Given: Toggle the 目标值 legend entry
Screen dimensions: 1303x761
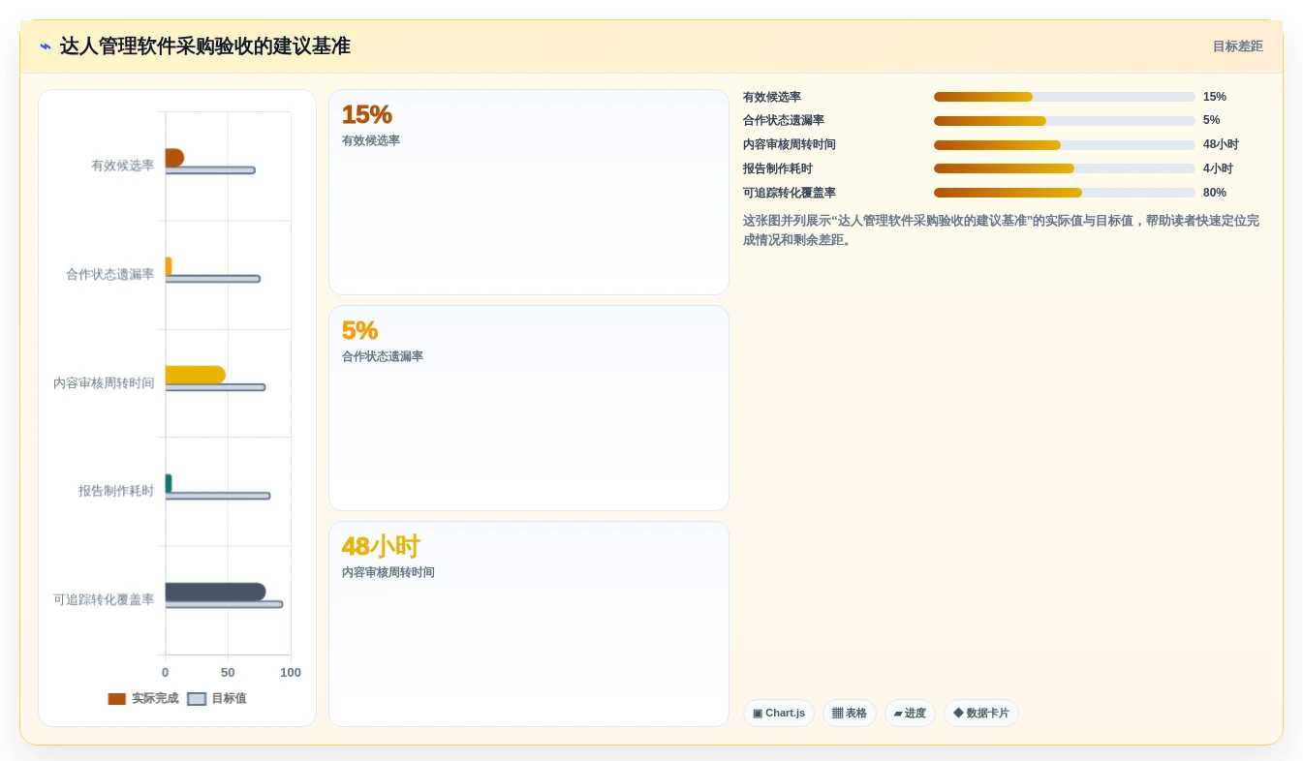Looking at the screenshot, I should pos(217,699).
